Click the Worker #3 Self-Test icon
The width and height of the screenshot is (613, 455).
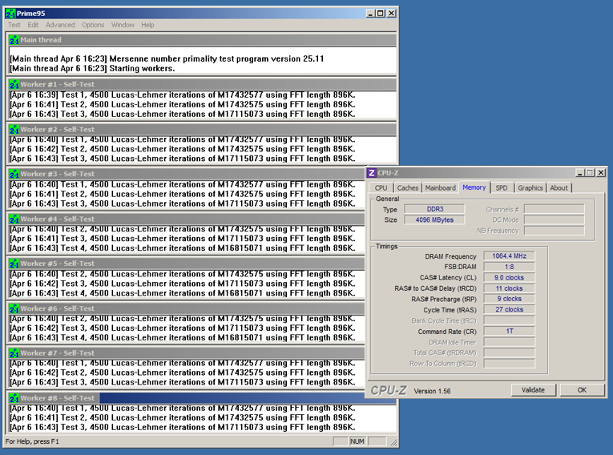pos(14,174)
